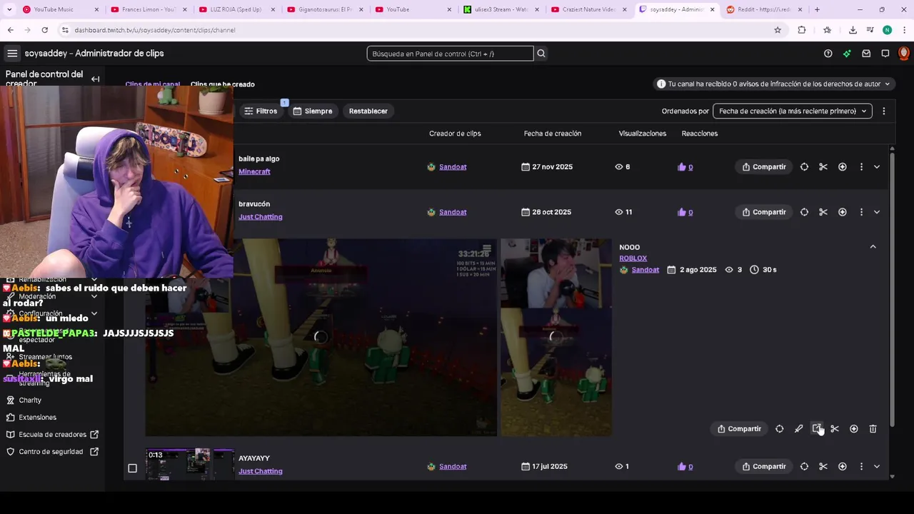The height and width of the screenshot is (514, 914).
Task: Expand the AYAYAYY clip row
Action: 877,467
